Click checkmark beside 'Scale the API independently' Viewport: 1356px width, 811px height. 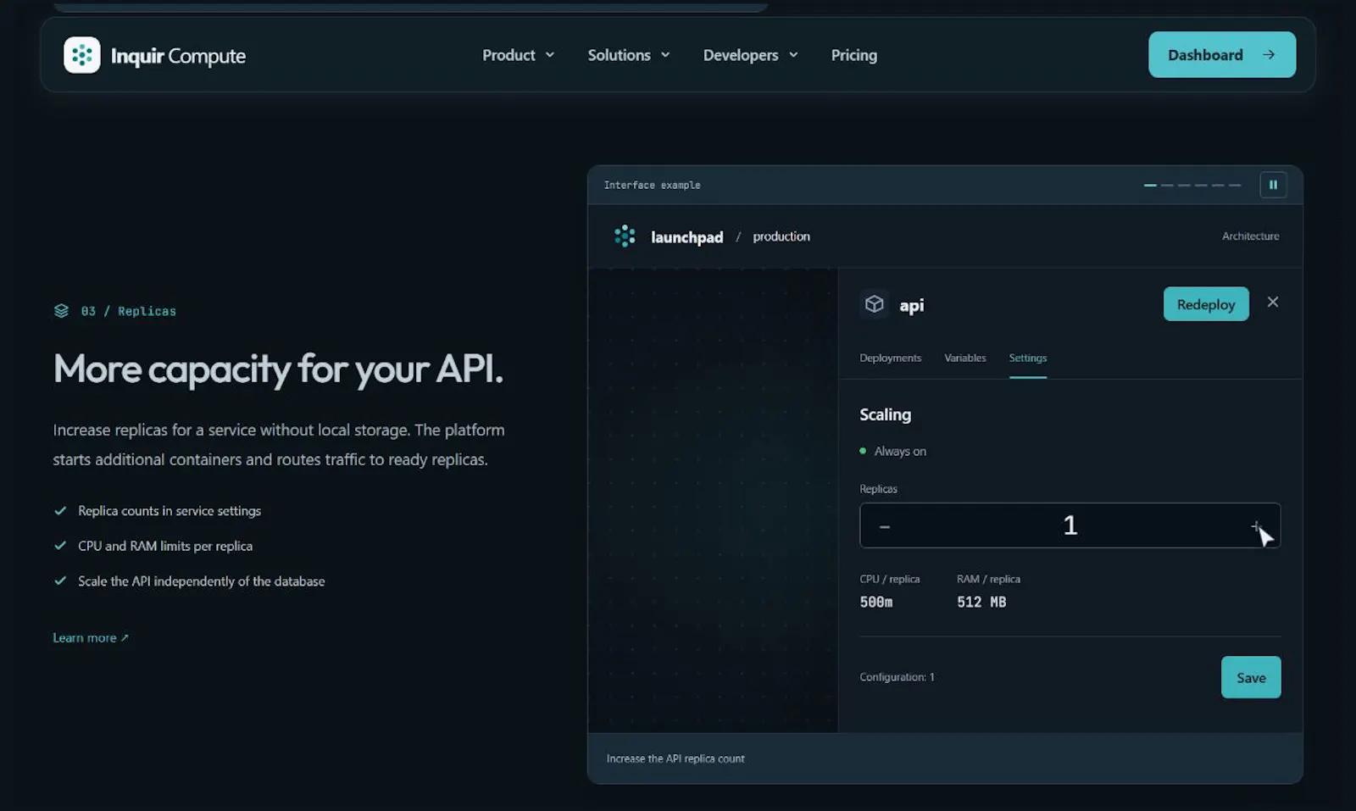[60, 580]
